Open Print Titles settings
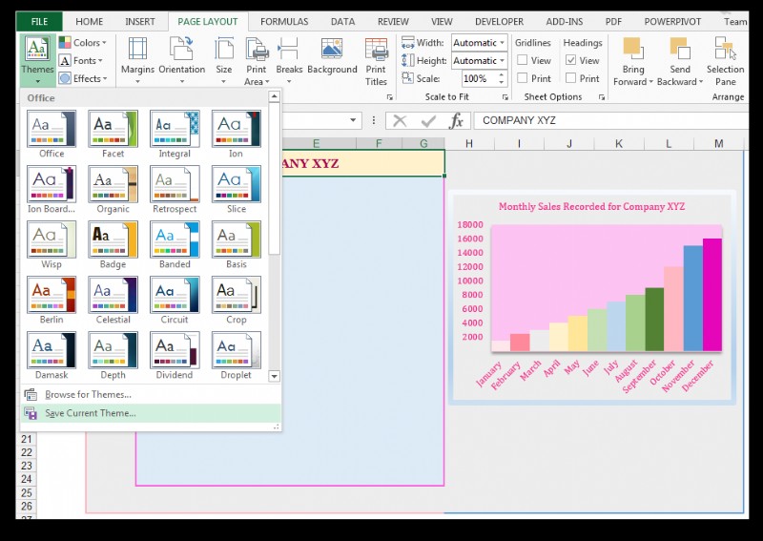 coord(376,61)
